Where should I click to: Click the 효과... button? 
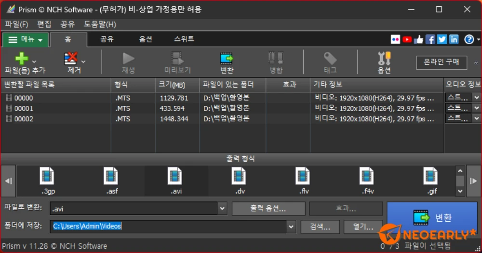coord(346,209)
